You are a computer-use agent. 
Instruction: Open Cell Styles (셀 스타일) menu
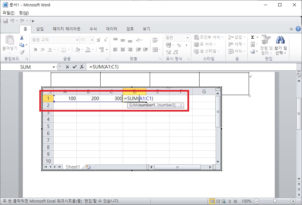[207, 51]
